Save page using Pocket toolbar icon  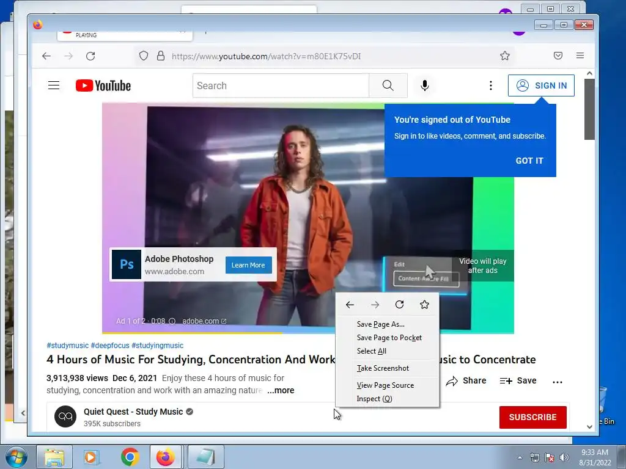click(x=558, y=56)
